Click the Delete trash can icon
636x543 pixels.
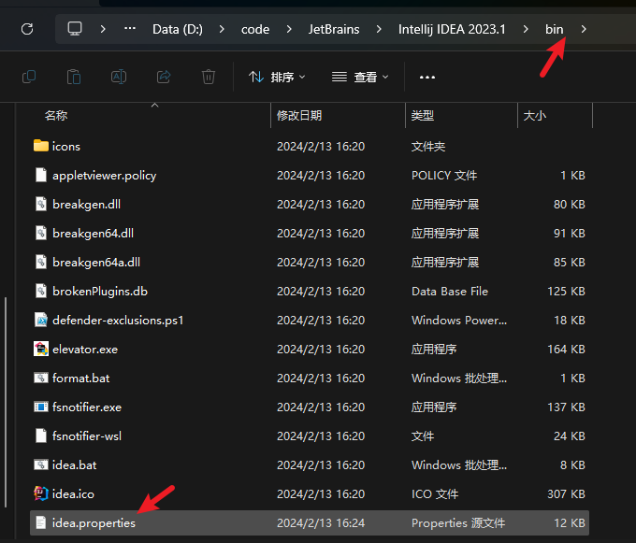click(x=209, y=77)
